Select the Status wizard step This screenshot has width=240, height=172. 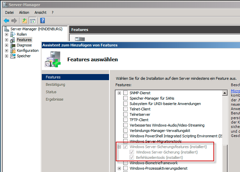click(51, 92)
